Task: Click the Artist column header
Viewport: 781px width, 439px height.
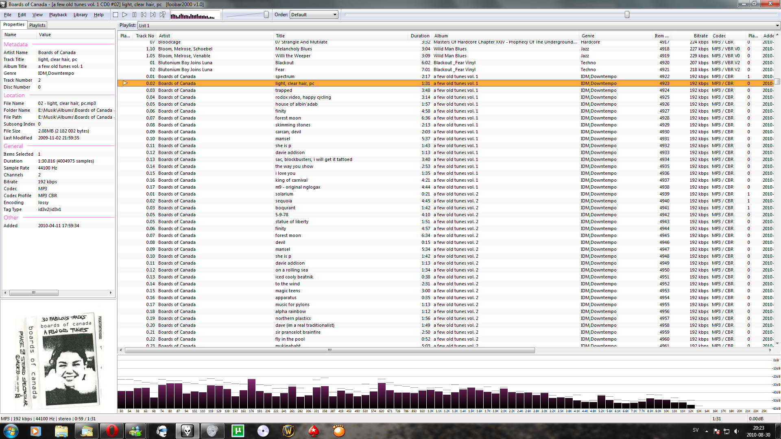Action: [164, 36]
